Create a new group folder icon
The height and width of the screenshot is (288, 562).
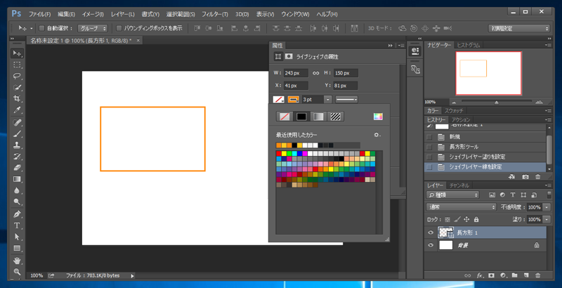(x=515, y=275)
